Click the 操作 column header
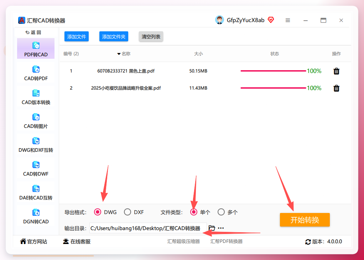Image resolution: width=364 pixels, height=260 pixels. (336, 54)
